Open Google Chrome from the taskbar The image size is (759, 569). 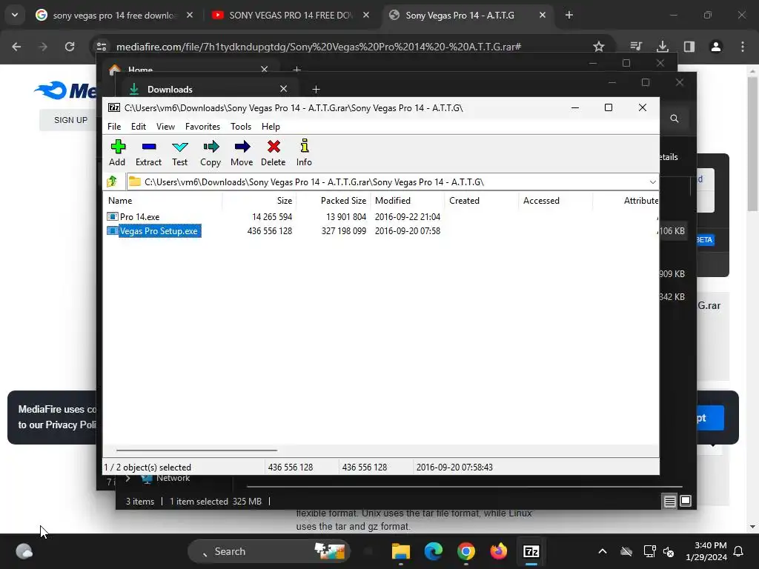tap(465, 551)
